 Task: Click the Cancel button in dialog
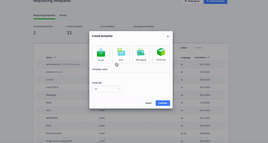tap(148, 103)
